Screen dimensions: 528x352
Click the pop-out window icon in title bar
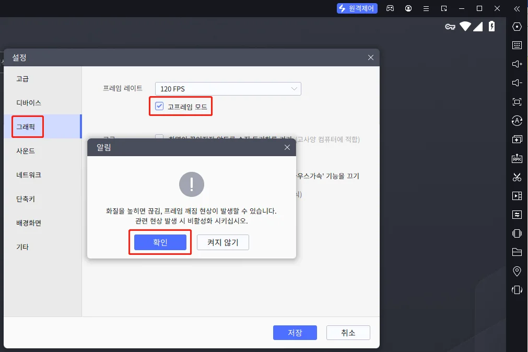point(444,8)
